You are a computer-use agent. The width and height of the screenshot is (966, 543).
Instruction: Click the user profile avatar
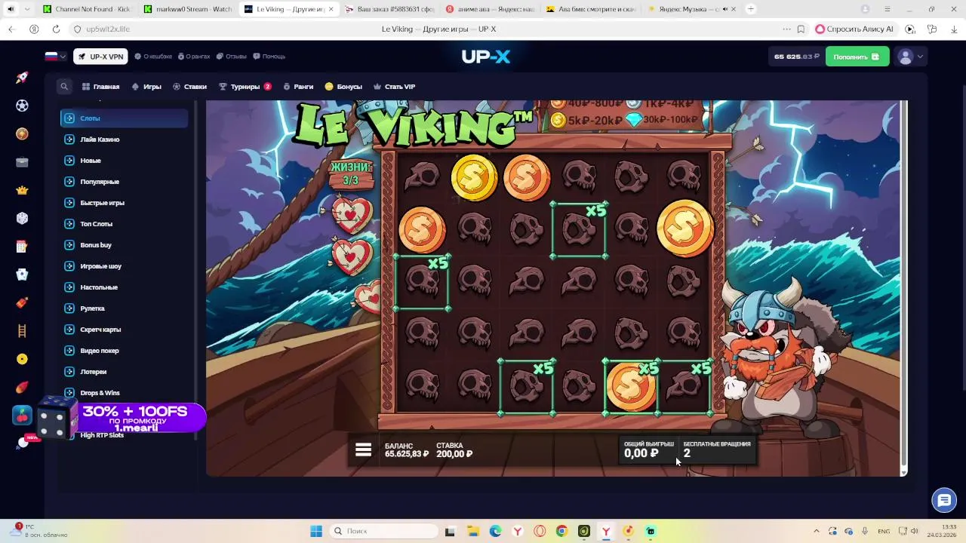pos(906,57)
